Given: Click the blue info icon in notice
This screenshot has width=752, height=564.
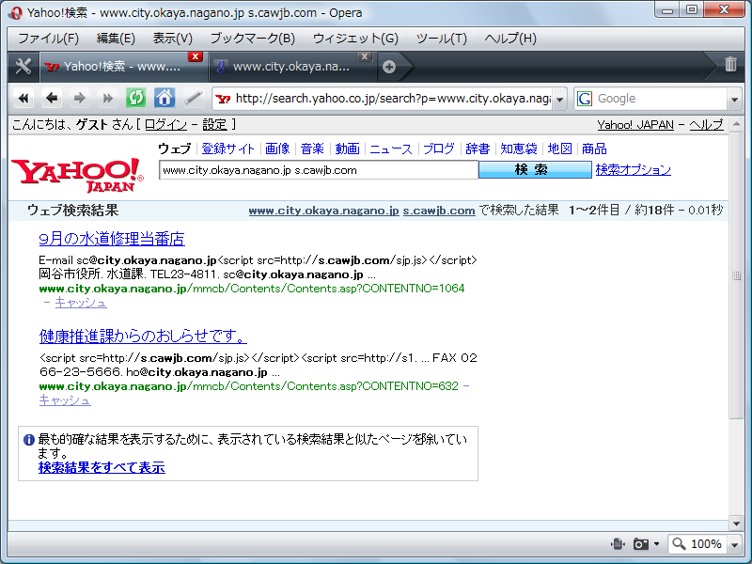Looking at the screenshot, I should (x=29, y=439).
